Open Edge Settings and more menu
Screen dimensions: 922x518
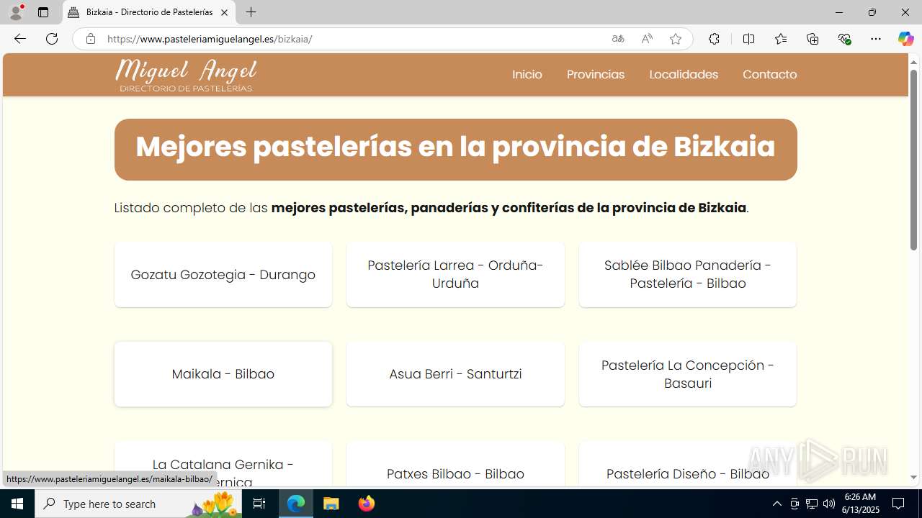click(876, 39)
